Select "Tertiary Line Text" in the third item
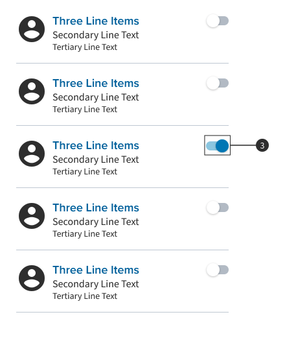Screen dimensions: 285x343 coord(85,172)
